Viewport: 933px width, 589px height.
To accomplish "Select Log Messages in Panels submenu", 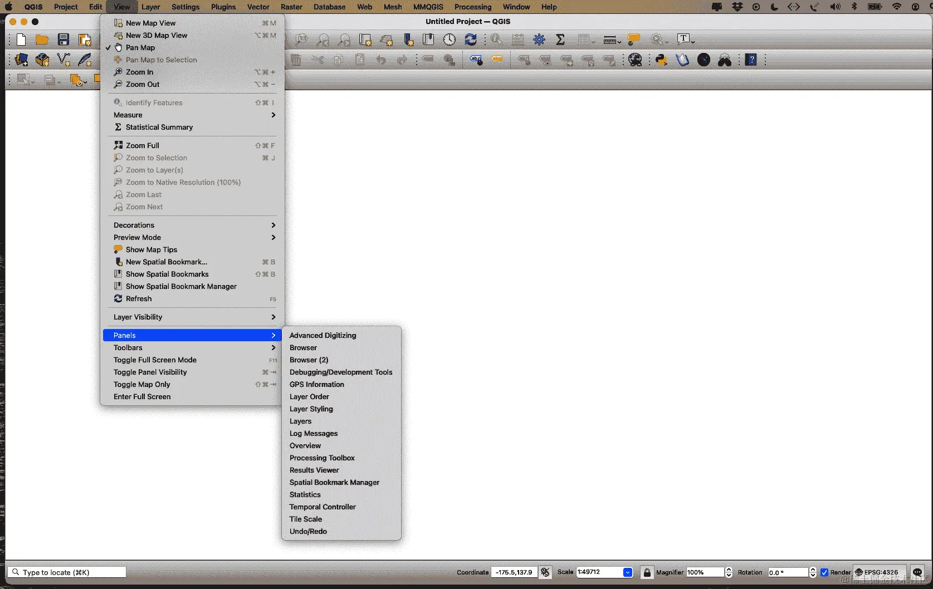I will [341, 433].
